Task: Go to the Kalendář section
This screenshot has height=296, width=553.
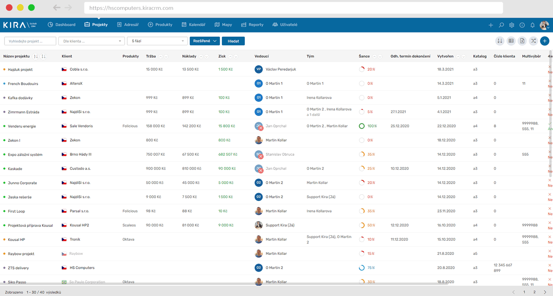Action: (193, 25)
